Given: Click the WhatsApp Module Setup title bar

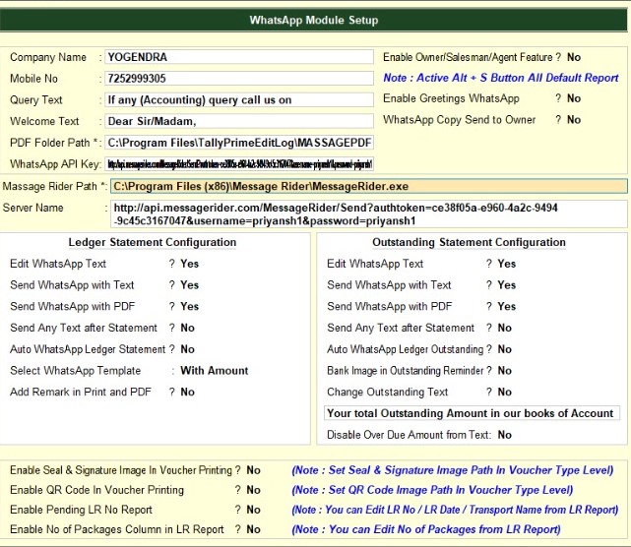Looking at the screenshot, I should [x=313, y=20].
